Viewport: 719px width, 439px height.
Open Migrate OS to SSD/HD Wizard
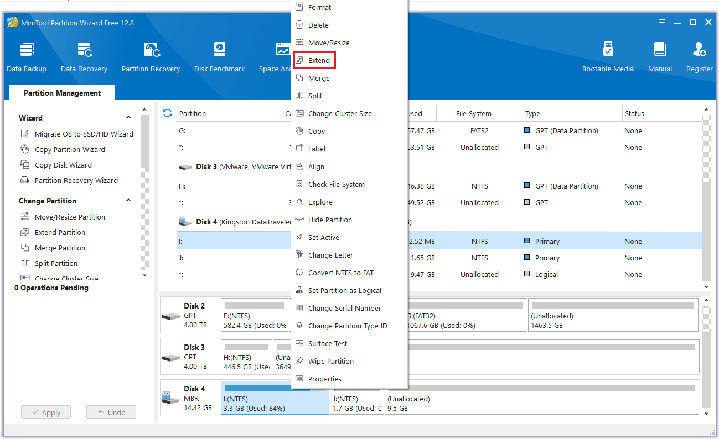77,134
